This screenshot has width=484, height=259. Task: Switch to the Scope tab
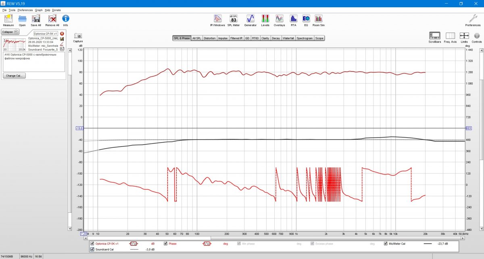click(319, 38)
